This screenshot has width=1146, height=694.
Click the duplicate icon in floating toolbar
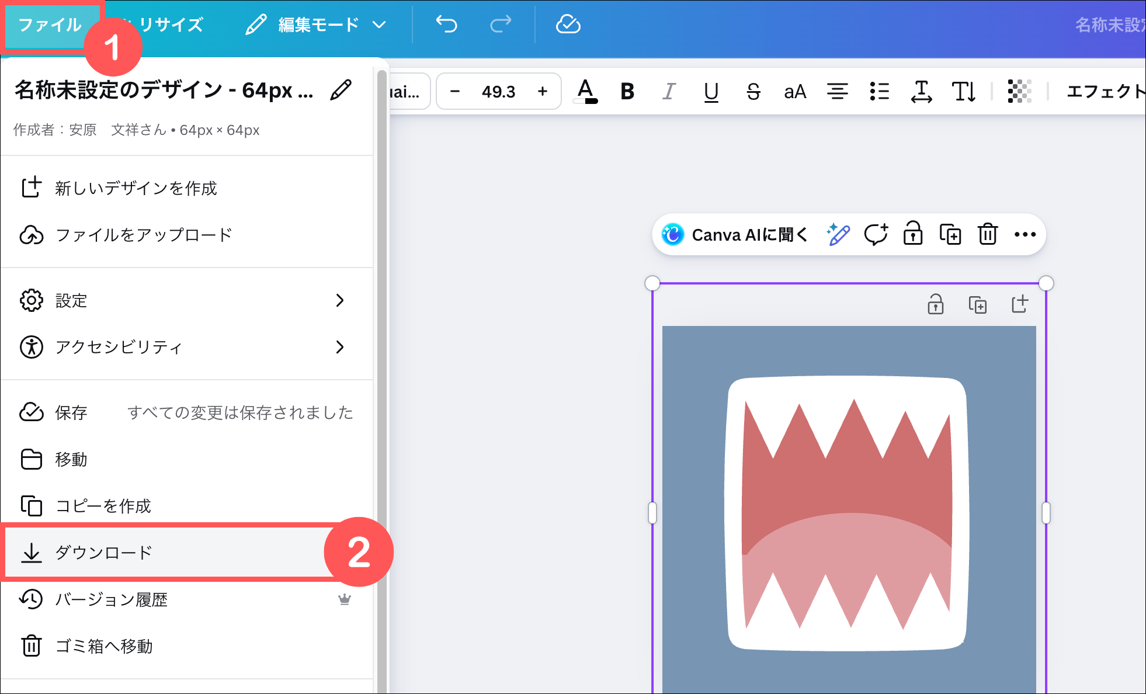click(950, 235)
